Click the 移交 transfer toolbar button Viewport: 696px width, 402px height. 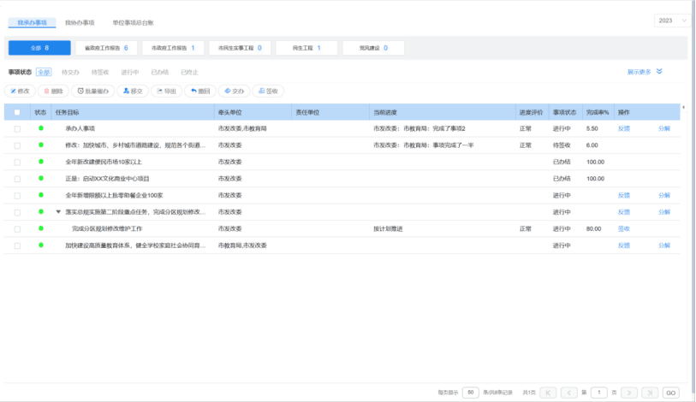tap(133, 91)
